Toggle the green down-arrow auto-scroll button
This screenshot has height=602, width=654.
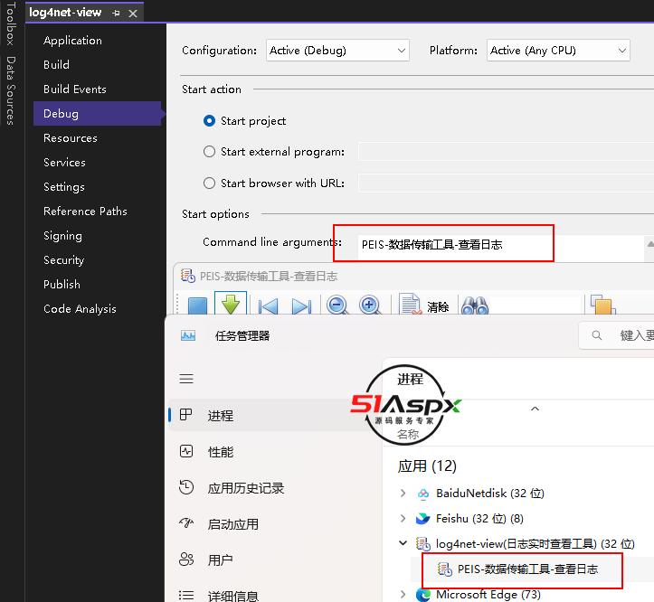pos(231,304)
